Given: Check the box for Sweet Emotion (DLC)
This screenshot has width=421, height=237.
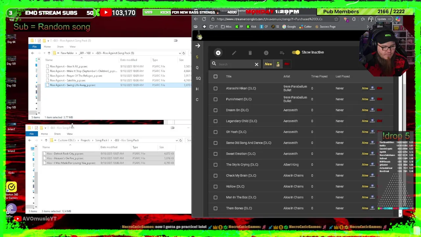Looking at the screenshot, I should coord(215,154).
